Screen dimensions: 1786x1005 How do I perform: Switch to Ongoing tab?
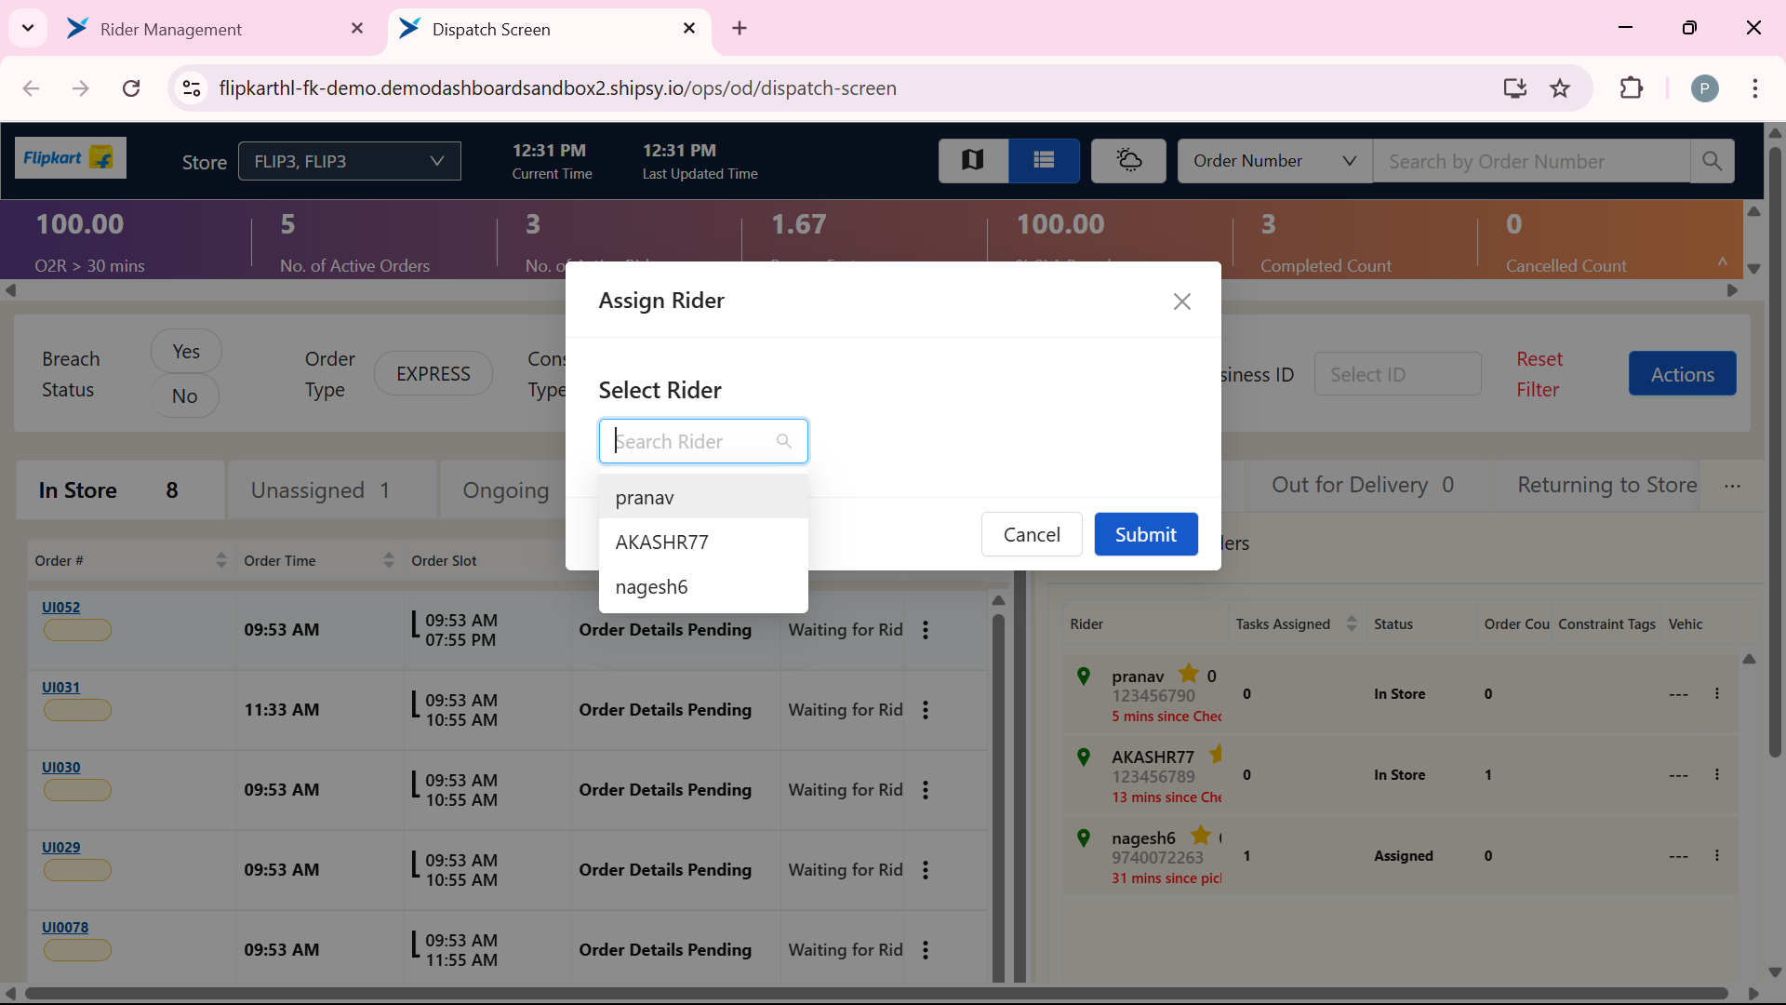click(506, 490)
